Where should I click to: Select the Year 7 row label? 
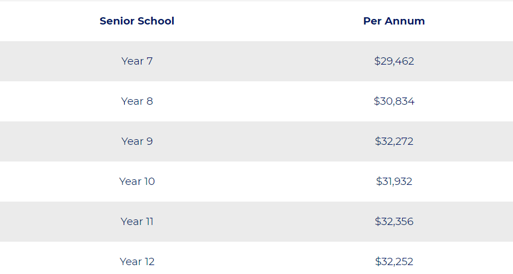pos(137,61)
